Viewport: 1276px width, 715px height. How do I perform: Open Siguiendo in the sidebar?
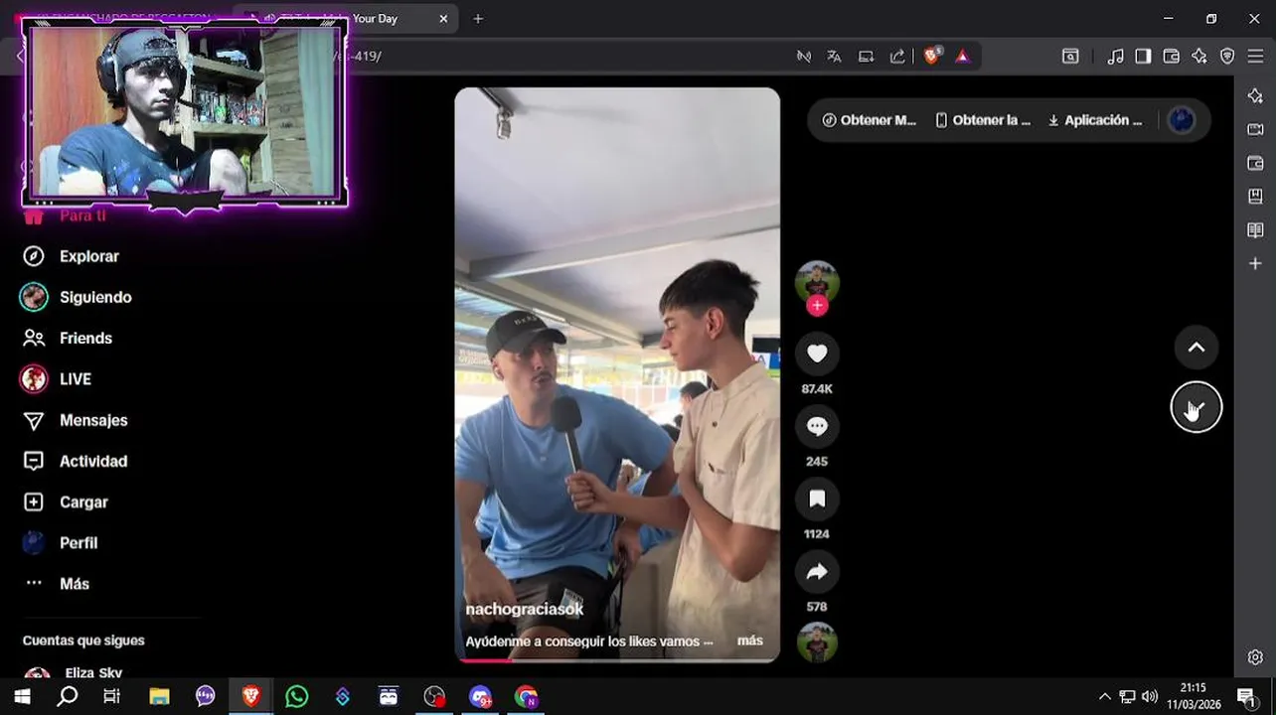pyautogui.click(x=77, y=297)
